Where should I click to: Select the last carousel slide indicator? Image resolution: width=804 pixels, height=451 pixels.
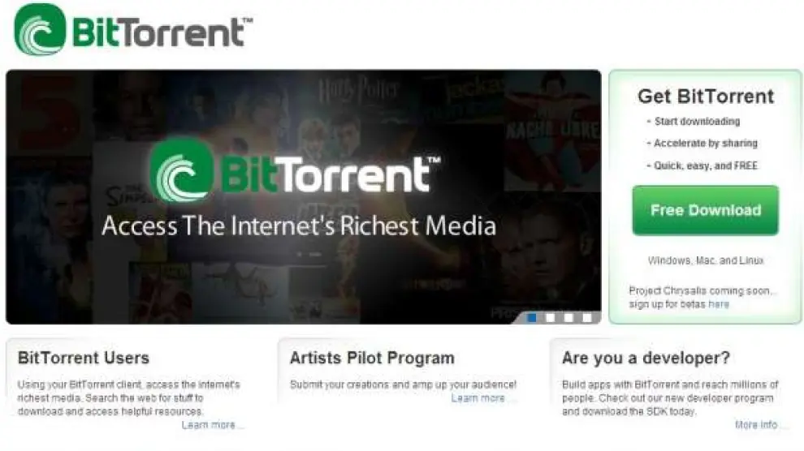coord(587,318)
